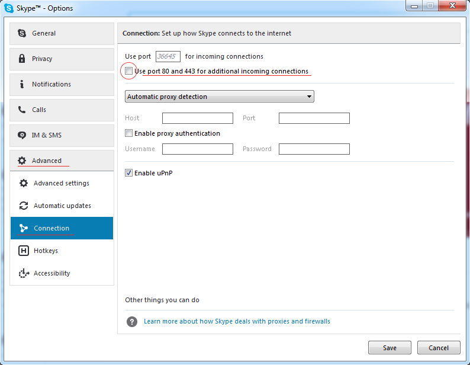Click the Connection nodes icon
This screenshot has height=365, width=470.
tap(23, 228)
